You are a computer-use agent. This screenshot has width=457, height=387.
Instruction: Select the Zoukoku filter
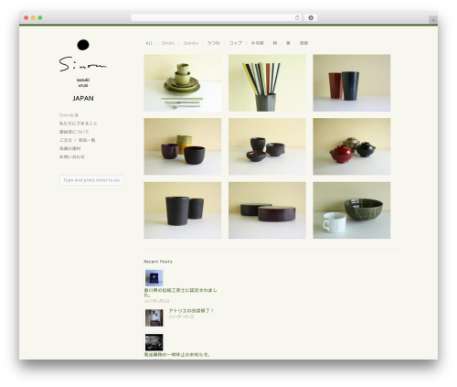coord(191,43)
